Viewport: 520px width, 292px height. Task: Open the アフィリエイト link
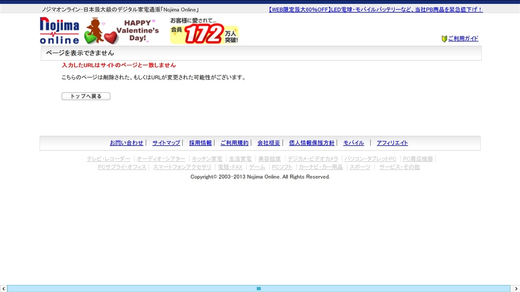392,143
